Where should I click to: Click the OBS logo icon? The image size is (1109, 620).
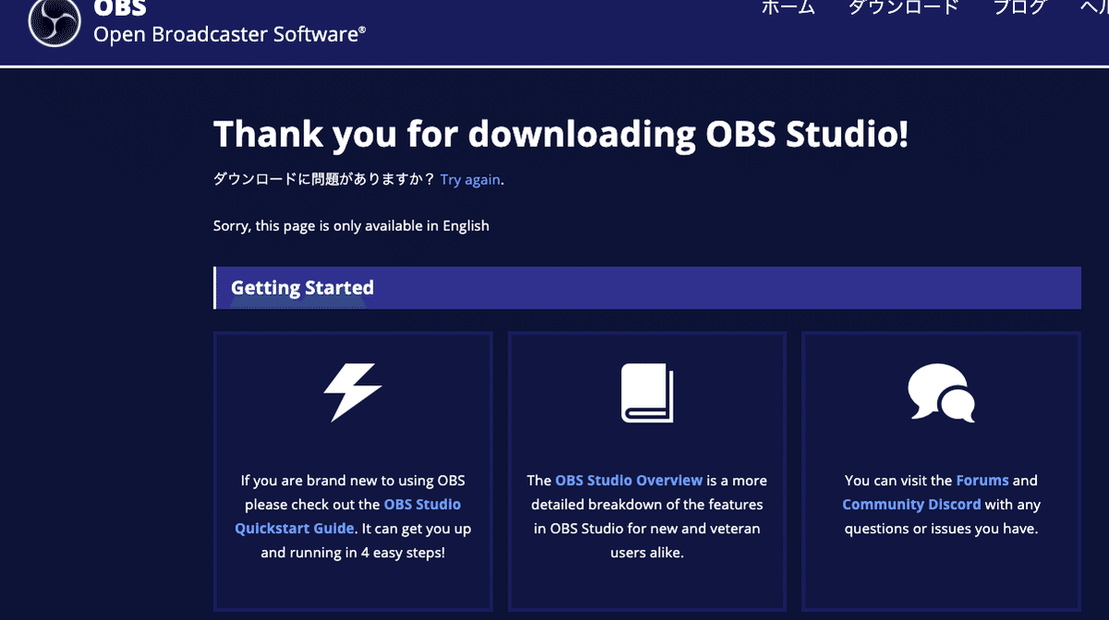pyautogui.click(x=55, y=20)
